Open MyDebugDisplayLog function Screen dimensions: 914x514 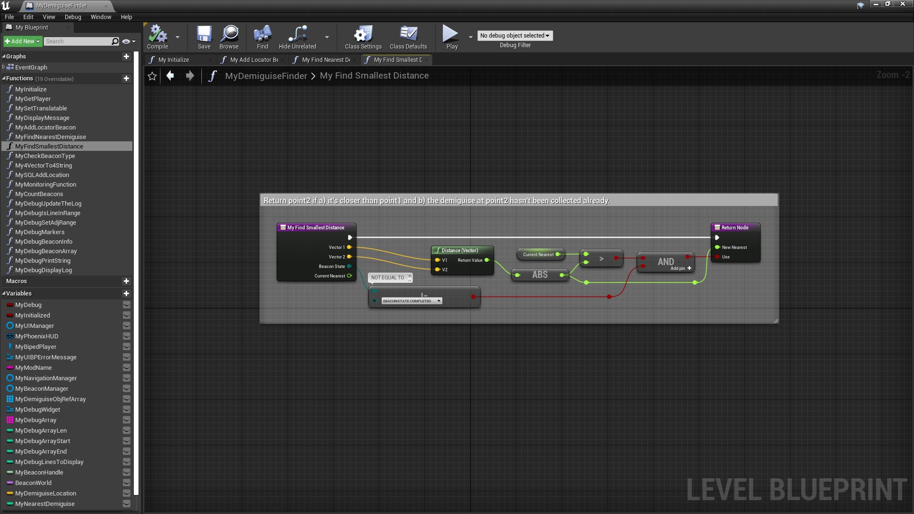[43, 270]
